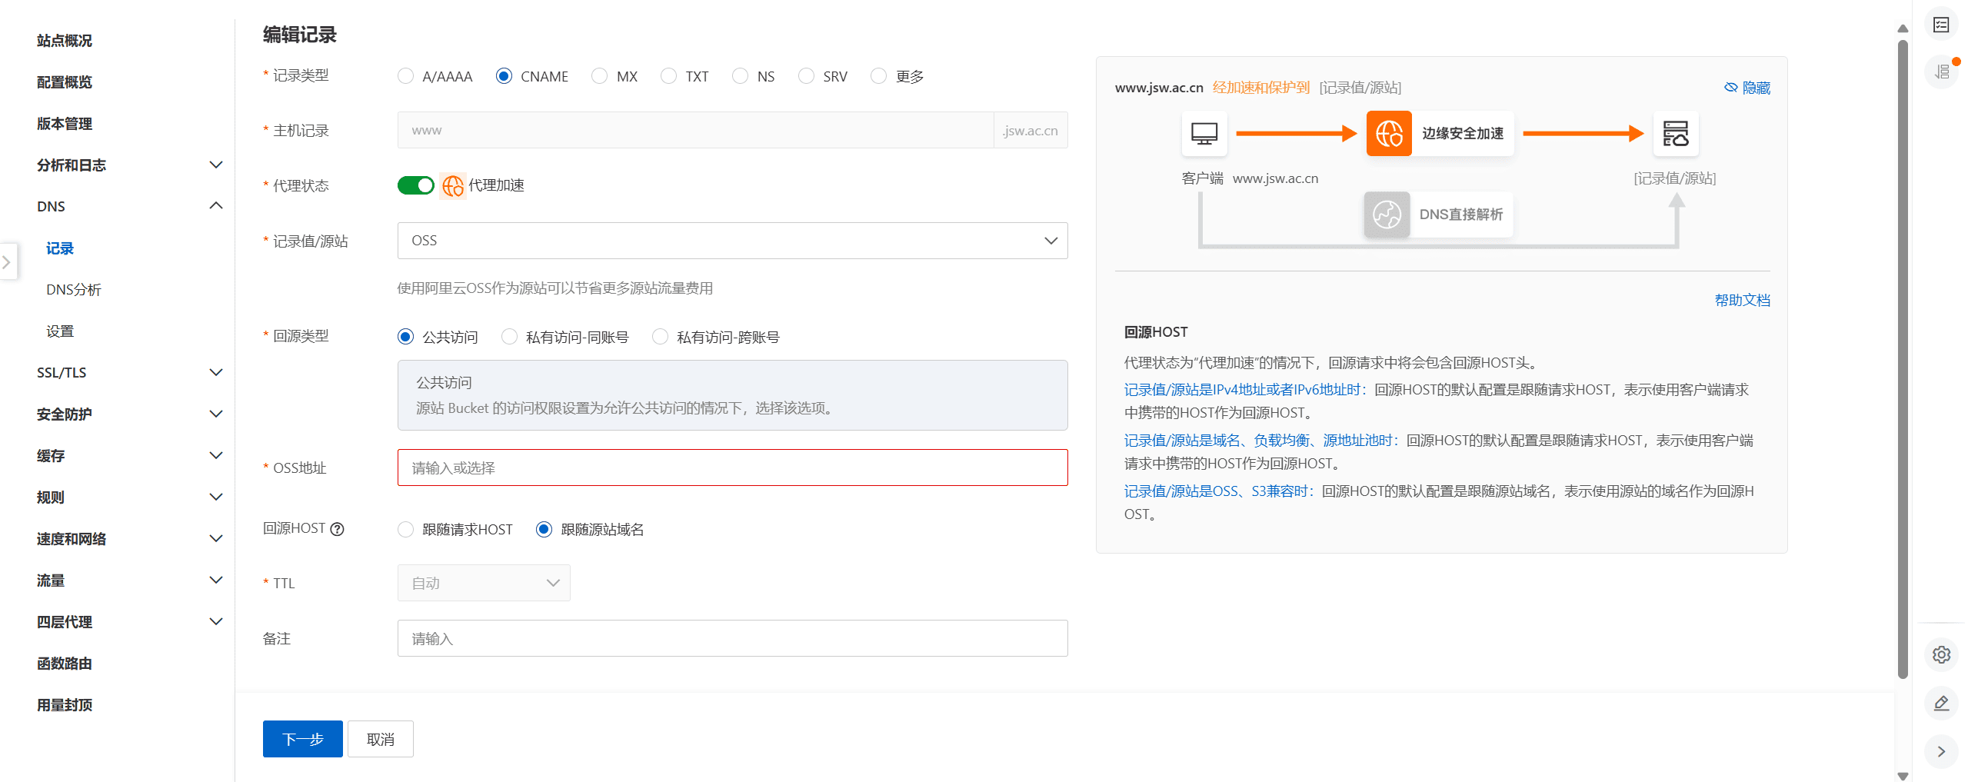Screen dimensions: 1968x782
Task: Disable the 代理状态 proxy toggle
Action: 416,185
